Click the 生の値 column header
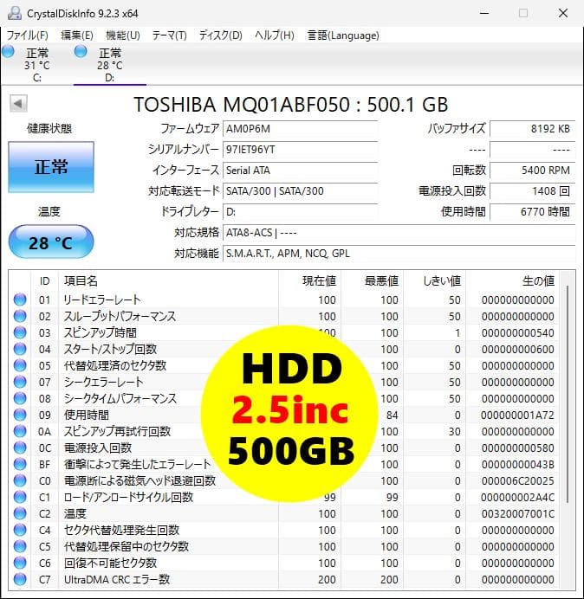 pos(512,280)
